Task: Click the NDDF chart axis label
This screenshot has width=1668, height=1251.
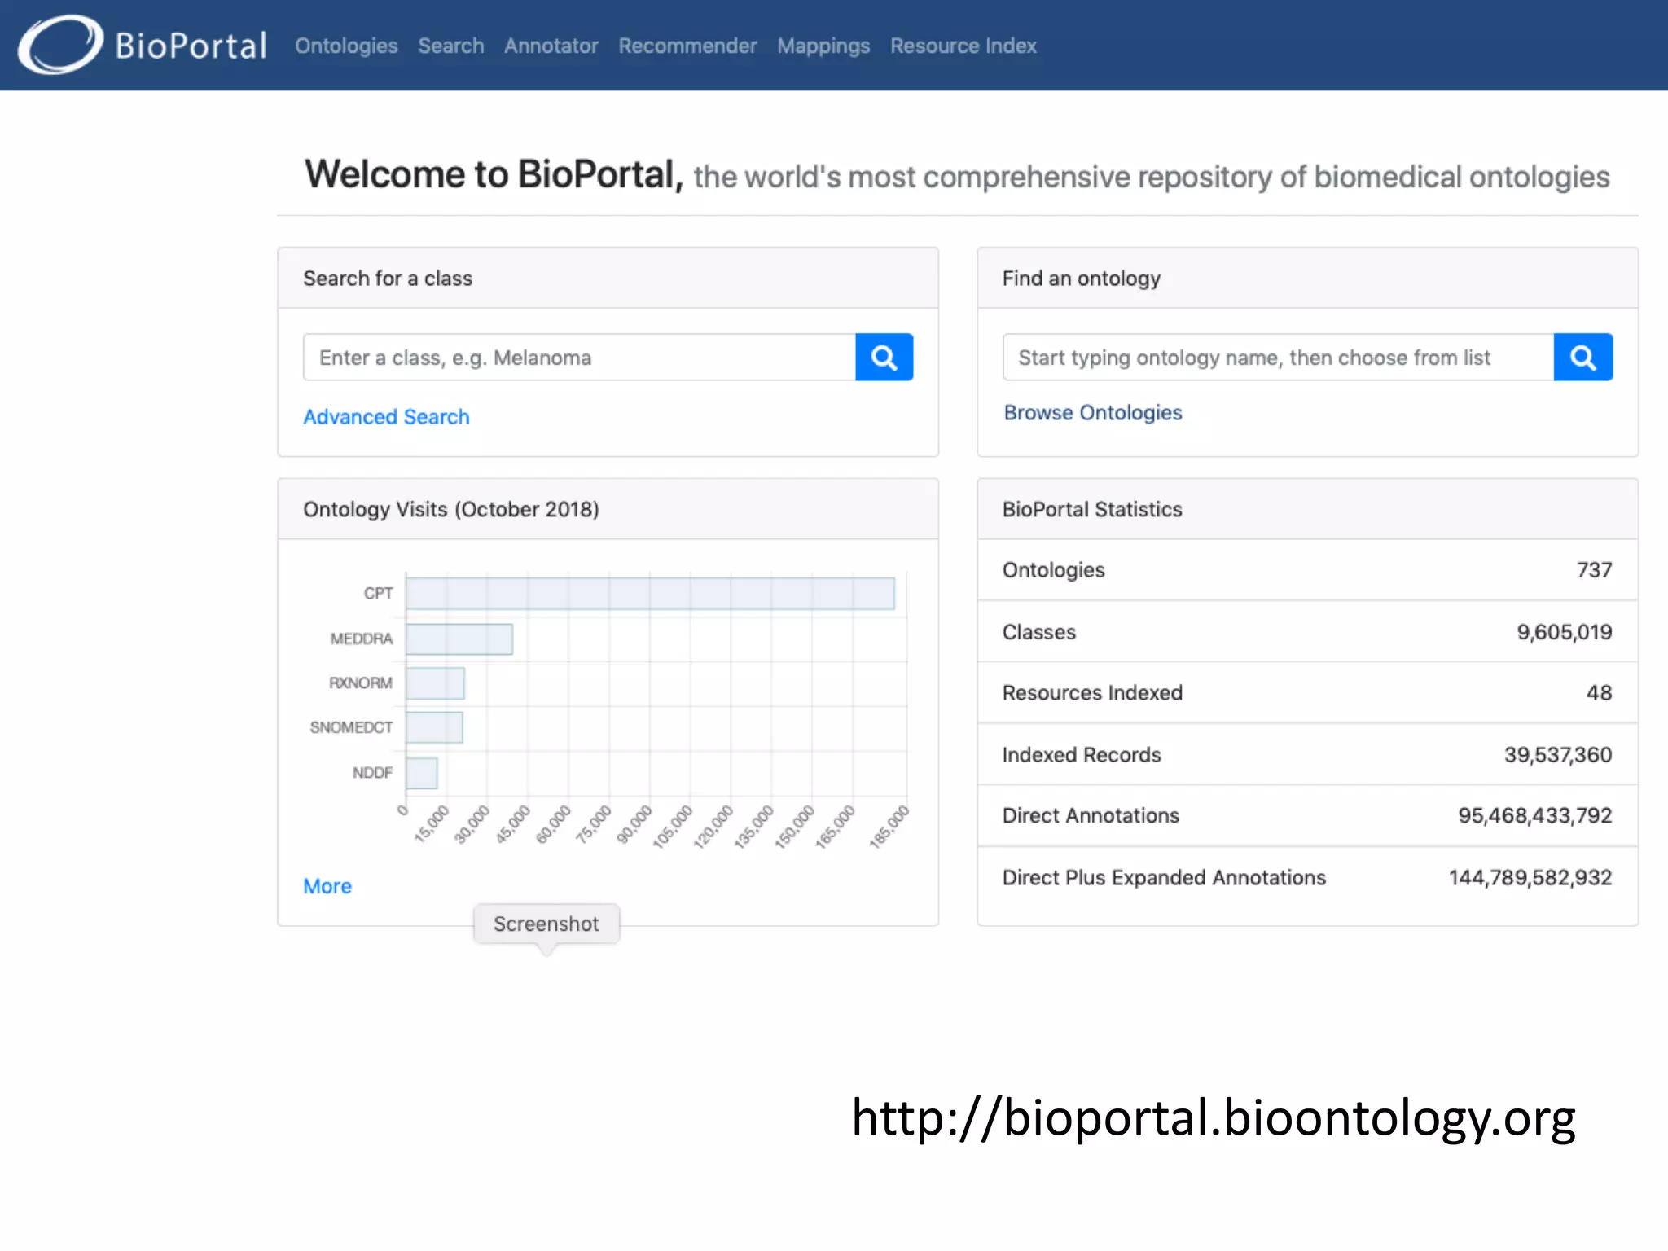Action: [x=372, y=773]
